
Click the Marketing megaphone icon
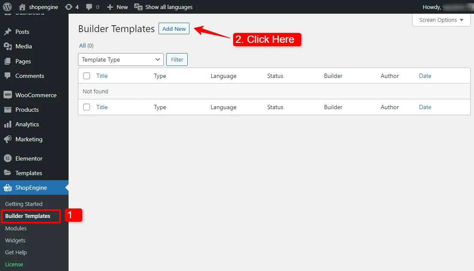pos(8,139)
